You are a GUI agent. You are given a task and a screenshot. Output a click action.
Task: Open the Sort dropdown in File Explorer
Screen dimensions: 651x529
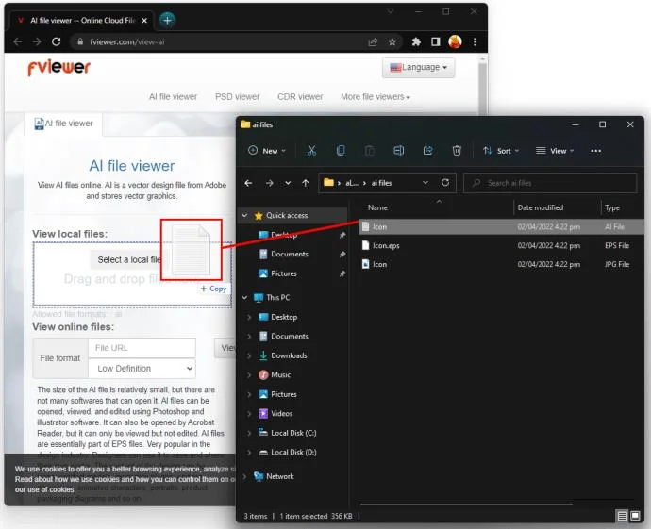[501, 151]
